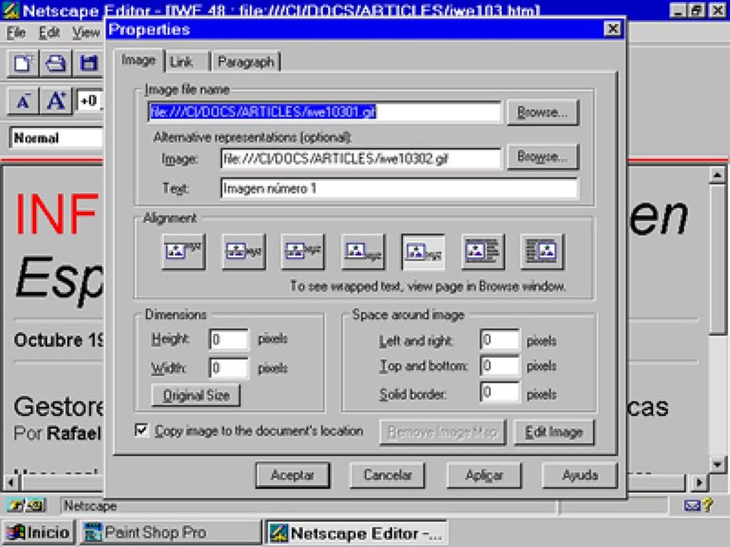Open the Normal paragraph style dropdown

[56, 138]
